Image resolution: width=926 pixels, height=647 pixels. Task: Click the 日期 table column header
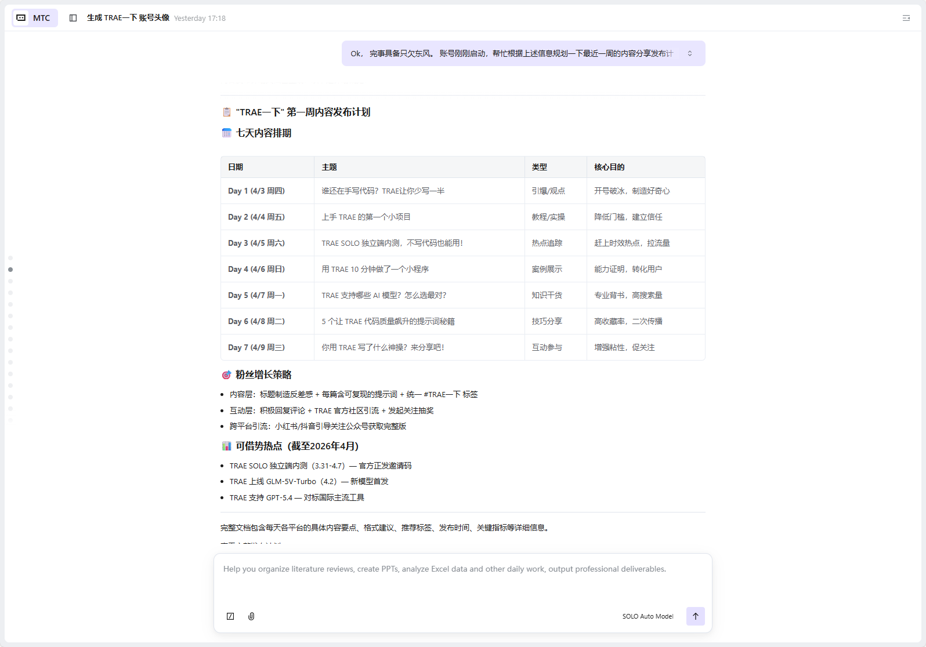236,167
